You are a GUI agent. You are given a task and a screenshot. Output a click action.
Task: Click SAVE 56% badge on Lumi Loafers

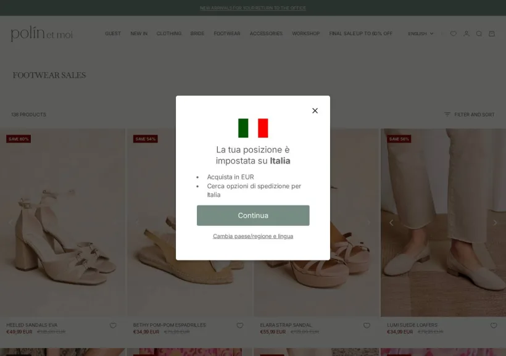coord(399,139)
